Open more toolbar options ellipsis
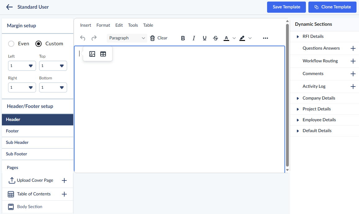The width and height of the screenshot is (359, 214). [265, 38]
